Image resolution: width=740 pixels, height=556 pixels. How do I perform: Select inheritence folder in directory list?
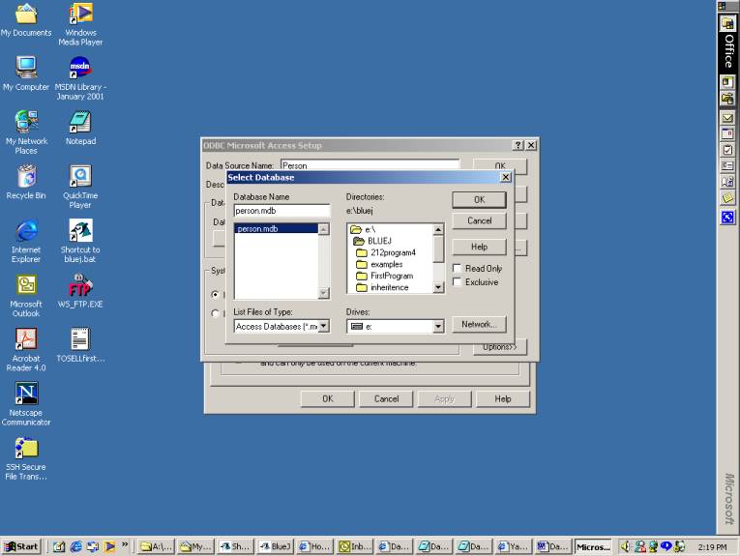[382, 287]
